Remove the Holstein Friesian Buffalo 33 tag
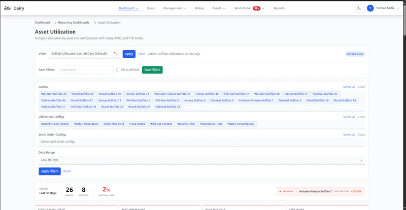Screen dimensions: 406x210 [x=155, y=94]
